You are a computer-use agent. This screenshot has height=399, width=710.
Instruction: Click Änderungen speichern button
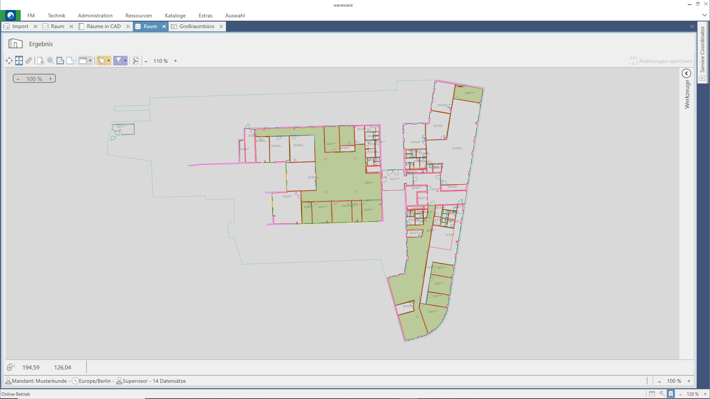point(661,61)
